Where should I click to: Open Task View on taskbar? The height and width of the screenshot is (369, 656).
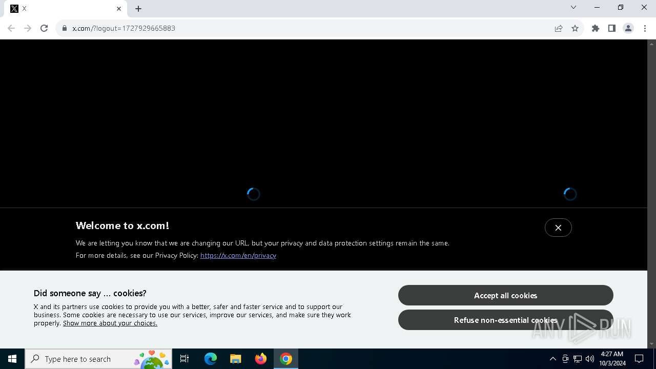pyautogui.click(x=184, y=359)
